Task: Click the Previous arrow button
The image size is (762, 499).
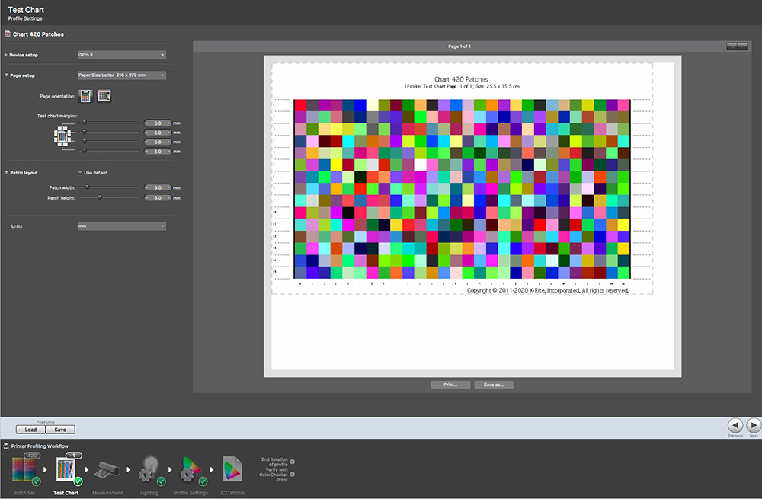Action: click(735, 426)
